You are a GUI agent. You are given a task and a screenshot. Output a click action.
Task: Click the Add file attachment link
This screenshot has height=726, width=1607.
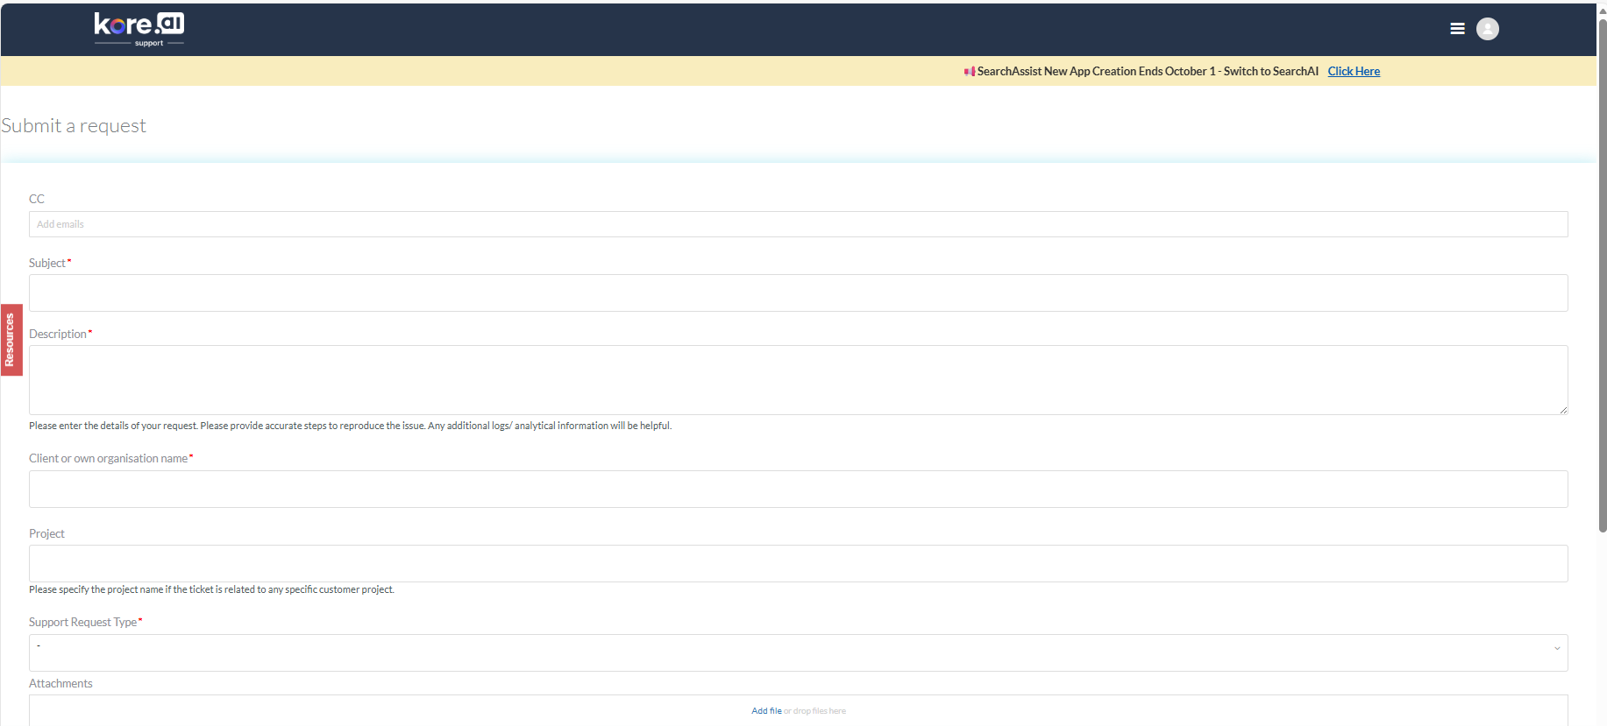click(x=765, y=711)
